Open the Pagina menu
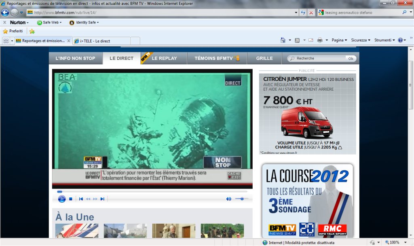This screenshot has height=246, width=414. pos(339,40)
